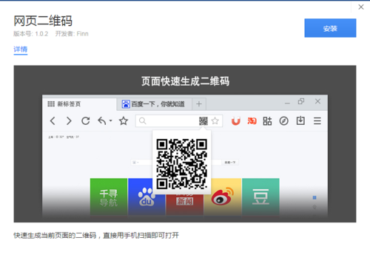Click the red 淘 Taobao icon
The height and width of the screenshot is (280, 370).
(x=252, y=121)
